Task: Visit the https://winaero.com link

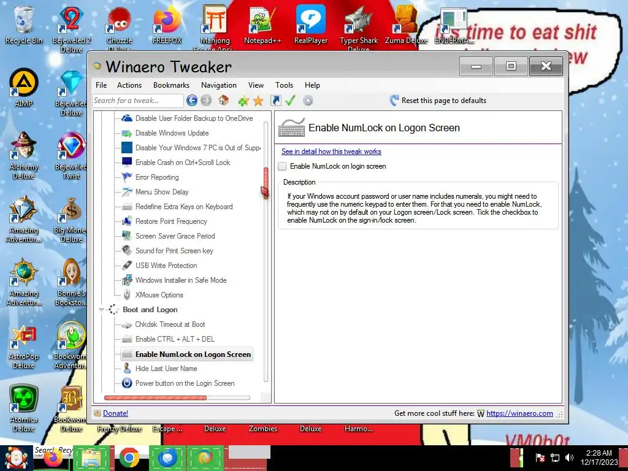Action: pos(519,413)
